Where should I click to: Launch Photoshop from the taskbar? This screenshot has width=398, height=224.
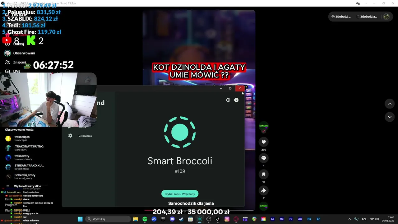click(x=309, y=219)
